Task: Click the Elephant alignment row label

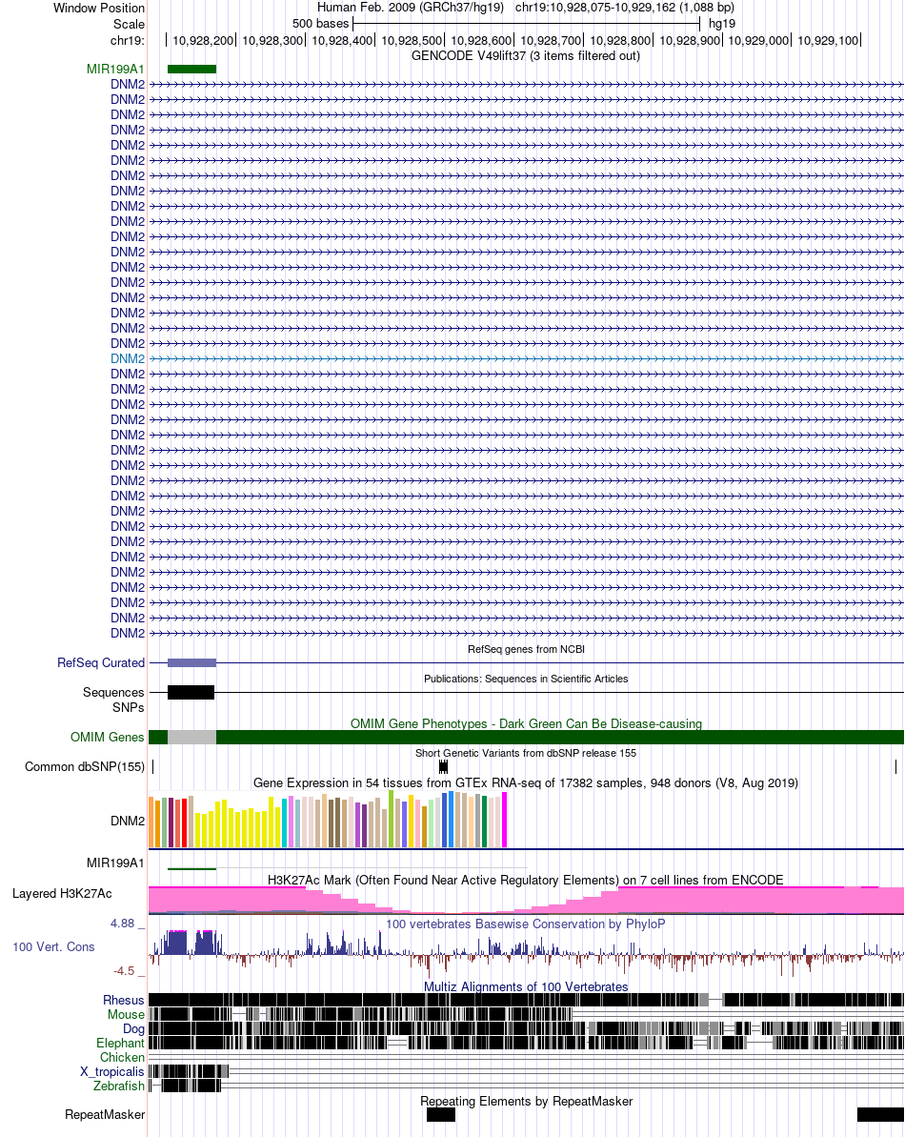Action: (120, 1043)
